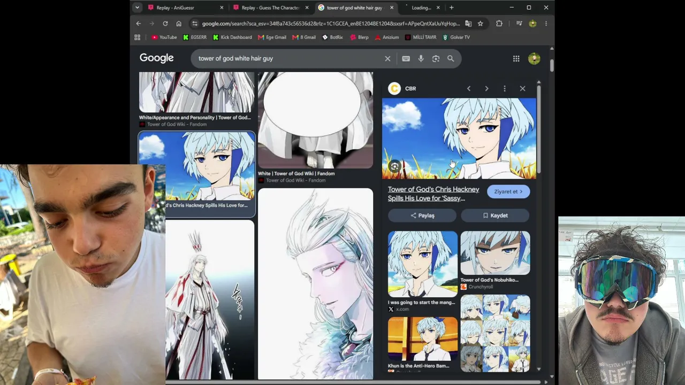Search inside image with the Lens overlay
Image resolution: width=685 pixels, height=385 pixels.
[x=394, y=166]
